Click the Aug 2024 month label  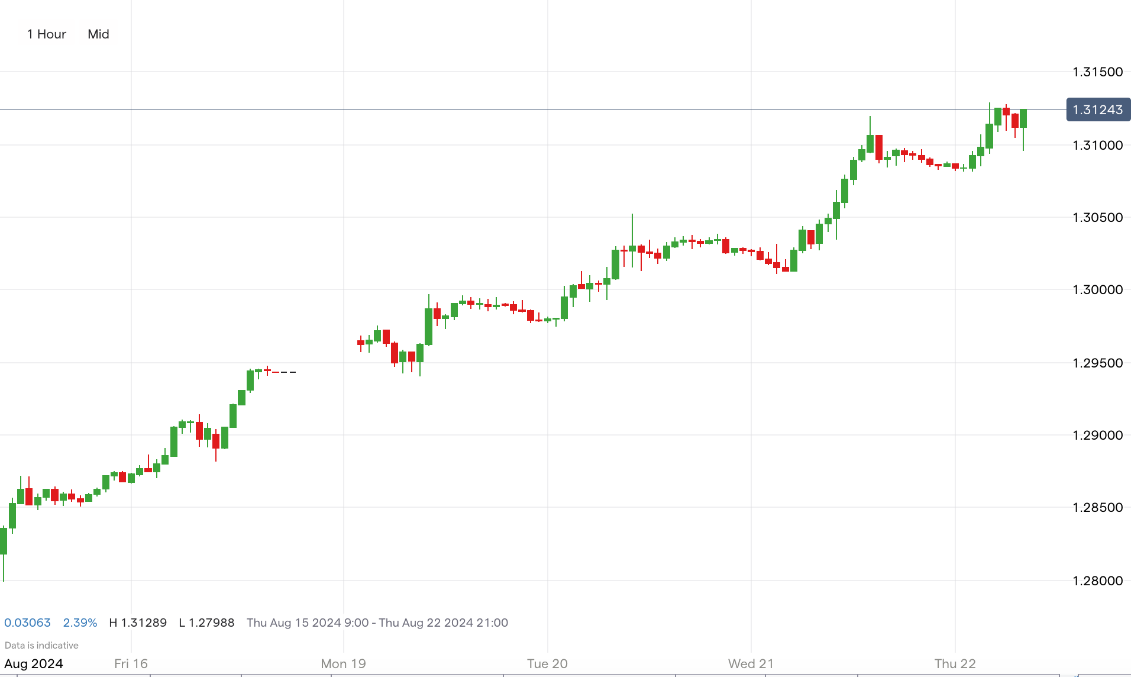[x=34, y=663]
